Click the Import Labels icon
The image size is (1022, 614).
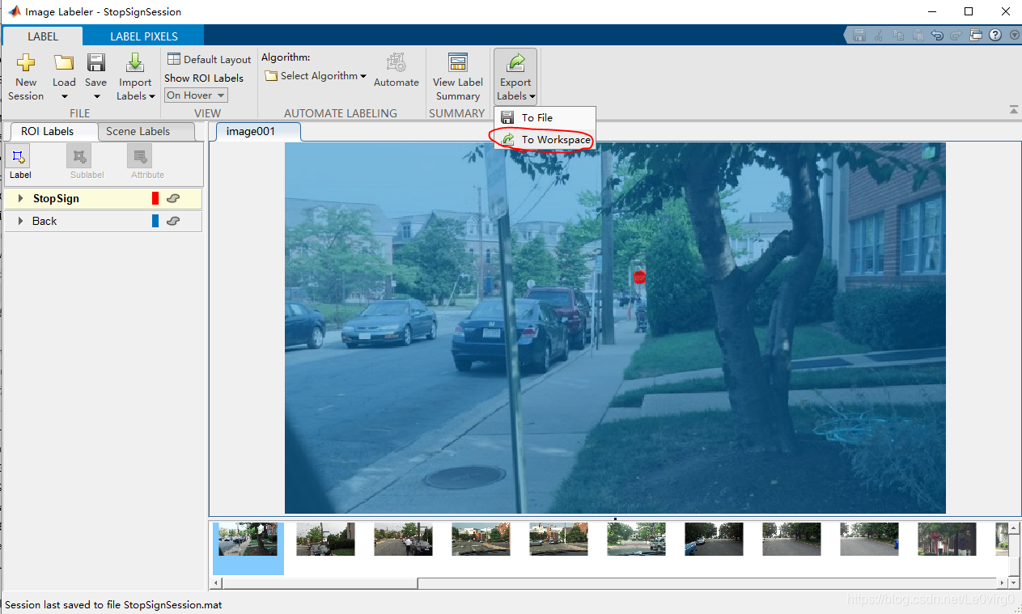coord(135,63)
